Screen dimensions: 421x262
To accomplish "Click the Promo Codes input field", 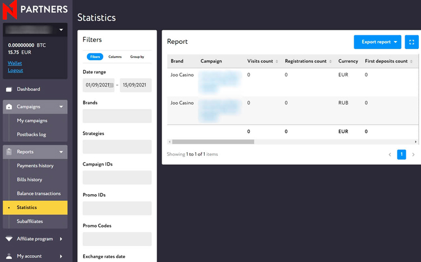I will (x=117, y=239).
